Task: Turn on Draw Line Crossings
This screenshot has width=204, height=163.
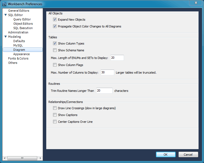Action: 55,108
